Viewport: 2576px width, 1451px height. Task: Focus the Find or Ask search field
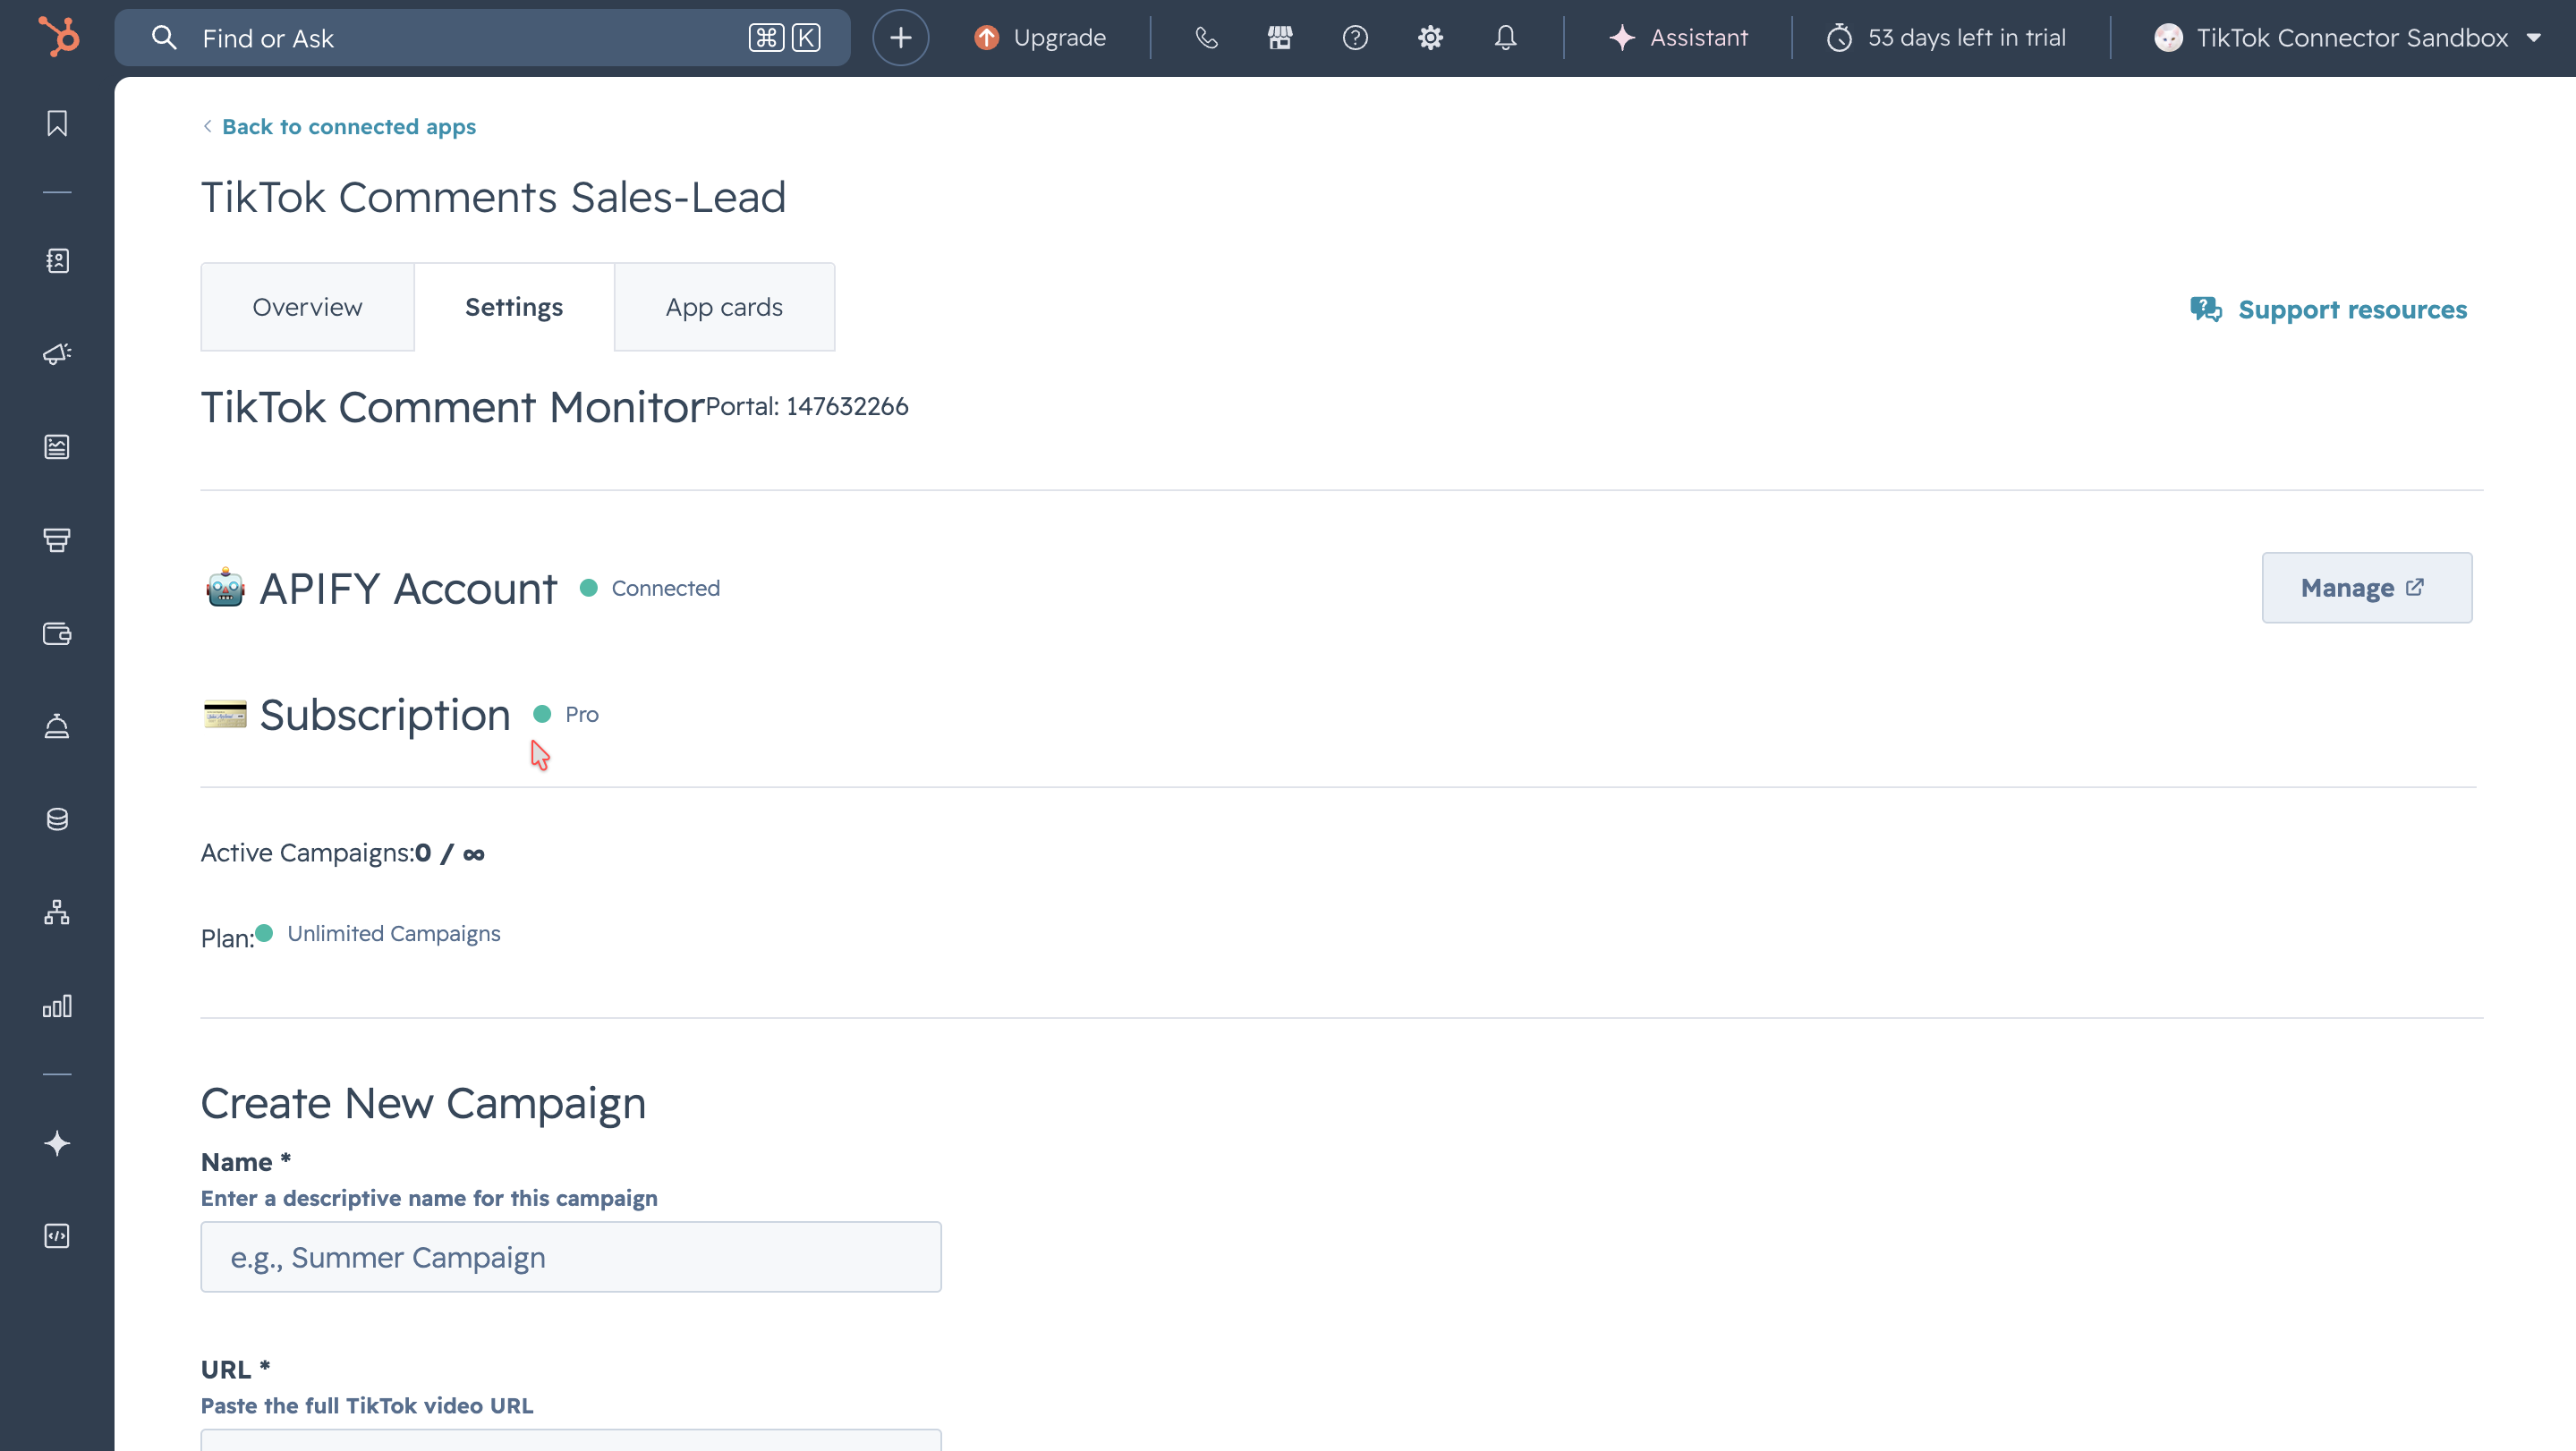(482, 38)
